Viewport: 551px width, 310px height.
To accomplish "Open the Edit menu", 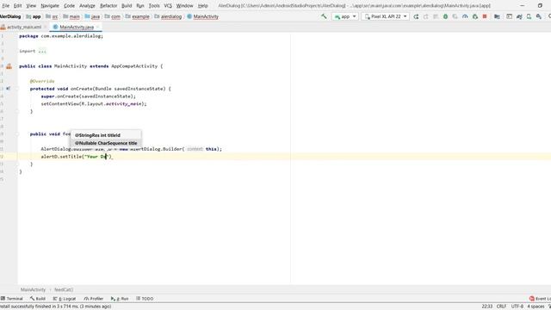I will [x=17, y=6].
